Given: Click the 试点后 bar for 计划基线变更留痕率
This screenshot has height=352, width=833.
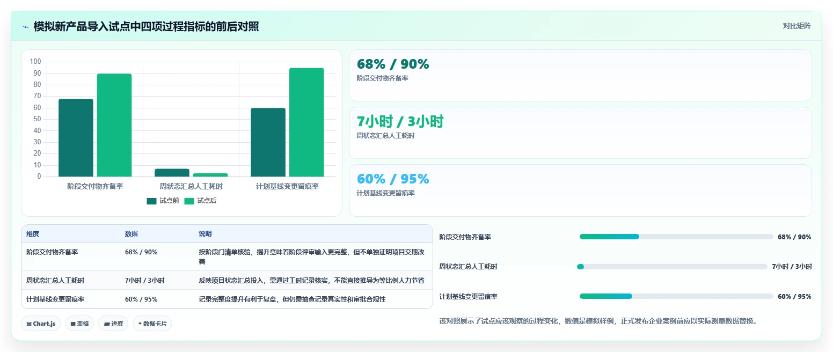Looking at the screenshot, I should [x=306, y=122].
